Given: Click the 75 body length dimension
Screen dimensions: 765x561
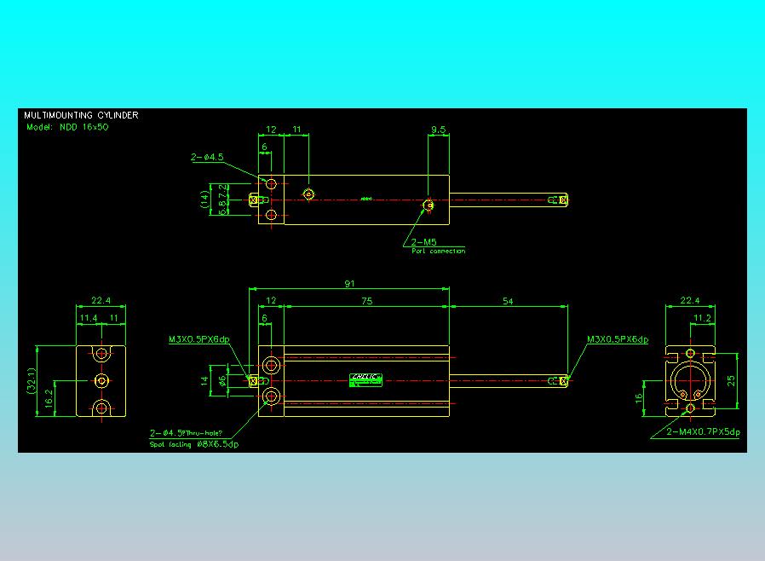Looking at the screenshot, I should point(367,301).
